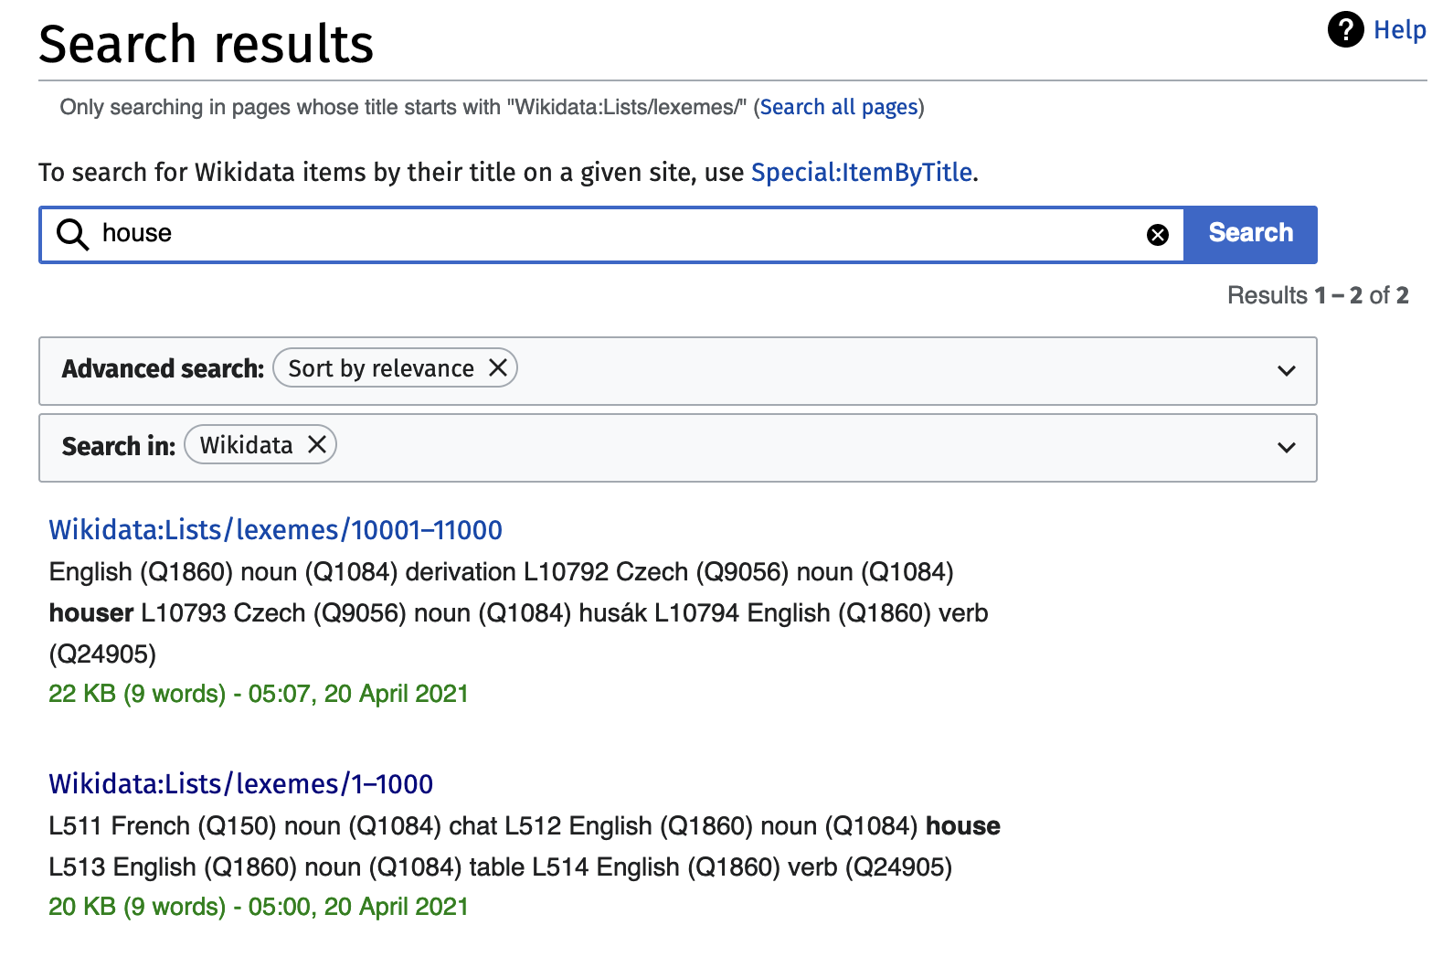Screen dimensions: 1453x978
Task: Click the Search results heading
Action: [207, 44]
